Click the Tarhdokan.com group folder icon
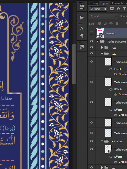The image size is (127, 169). pyautogui.click(x=102, y=41)
